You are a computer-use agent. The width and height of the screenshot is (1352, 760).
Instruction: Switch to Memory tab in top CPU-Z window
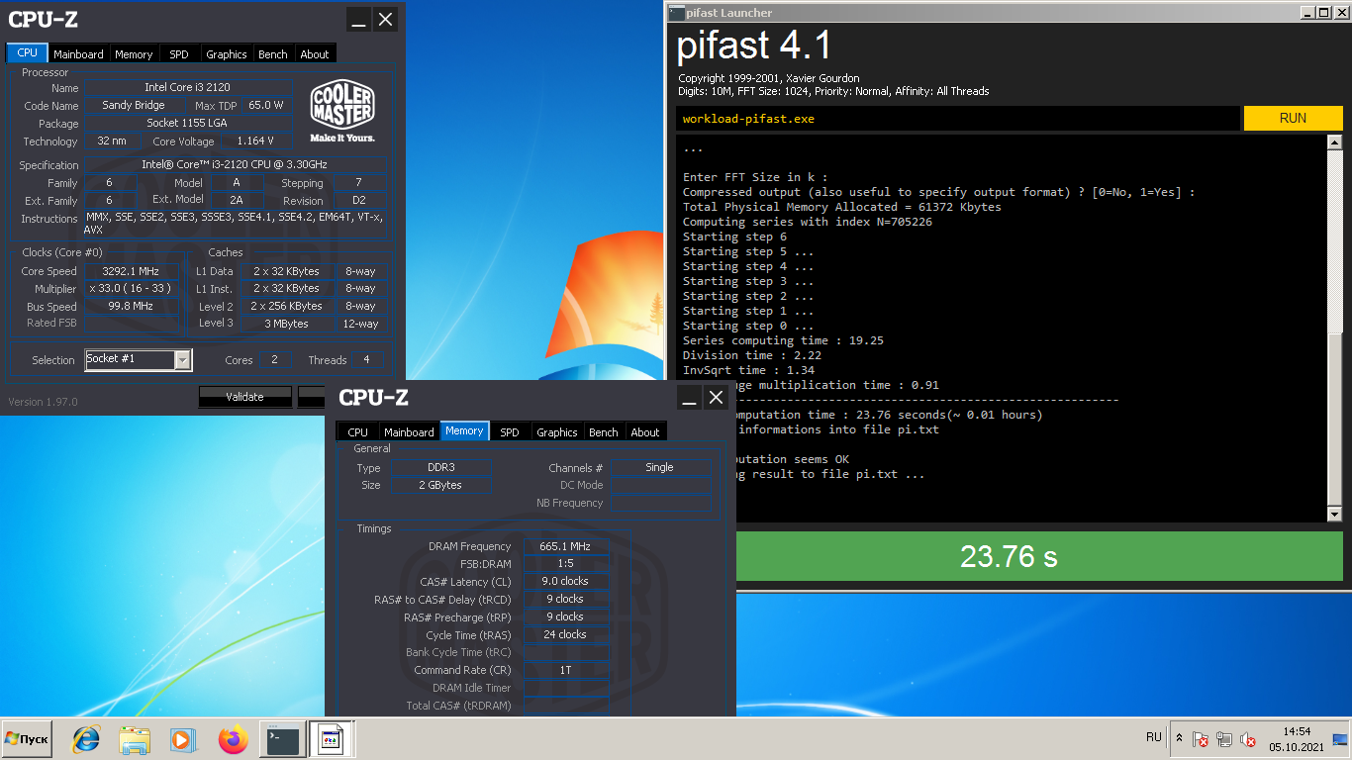[134, 54]
